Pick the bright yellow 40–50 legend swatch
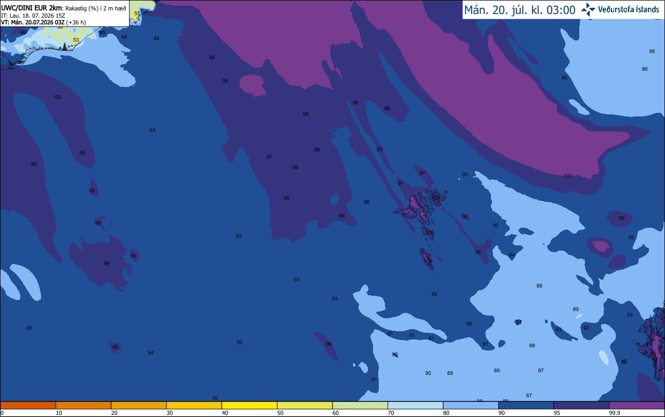Screen dimensions: 665x417 coord(249,405)
